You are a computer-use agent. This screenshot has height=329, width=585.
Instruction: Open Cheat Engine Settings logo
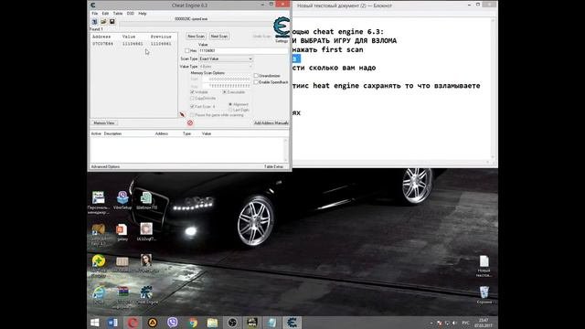(x=282, y=28)
